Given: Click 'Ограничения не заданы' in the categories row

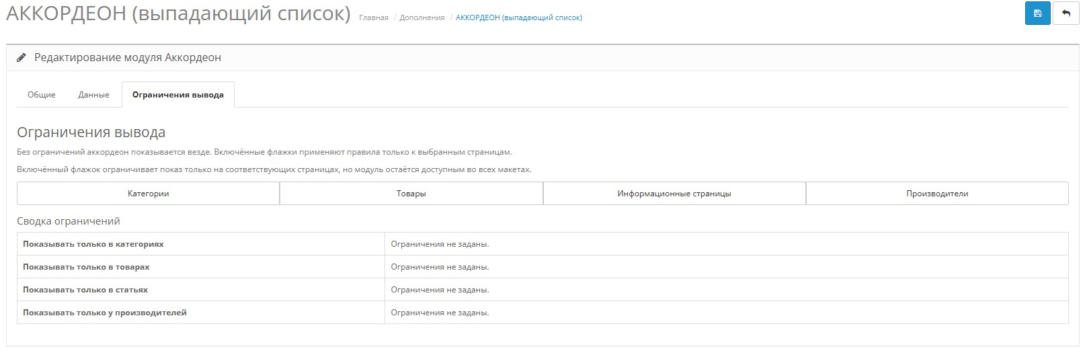Looking at the screenshot, I should 440,244.
